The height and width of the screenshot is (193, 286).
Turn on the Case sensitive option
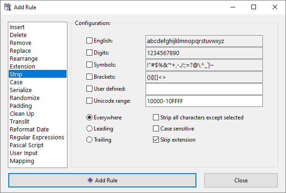coord(156,129)
